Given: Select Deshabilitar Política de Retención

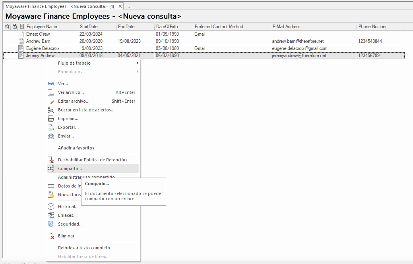Looking at the screenshot, I should (93, 160).
